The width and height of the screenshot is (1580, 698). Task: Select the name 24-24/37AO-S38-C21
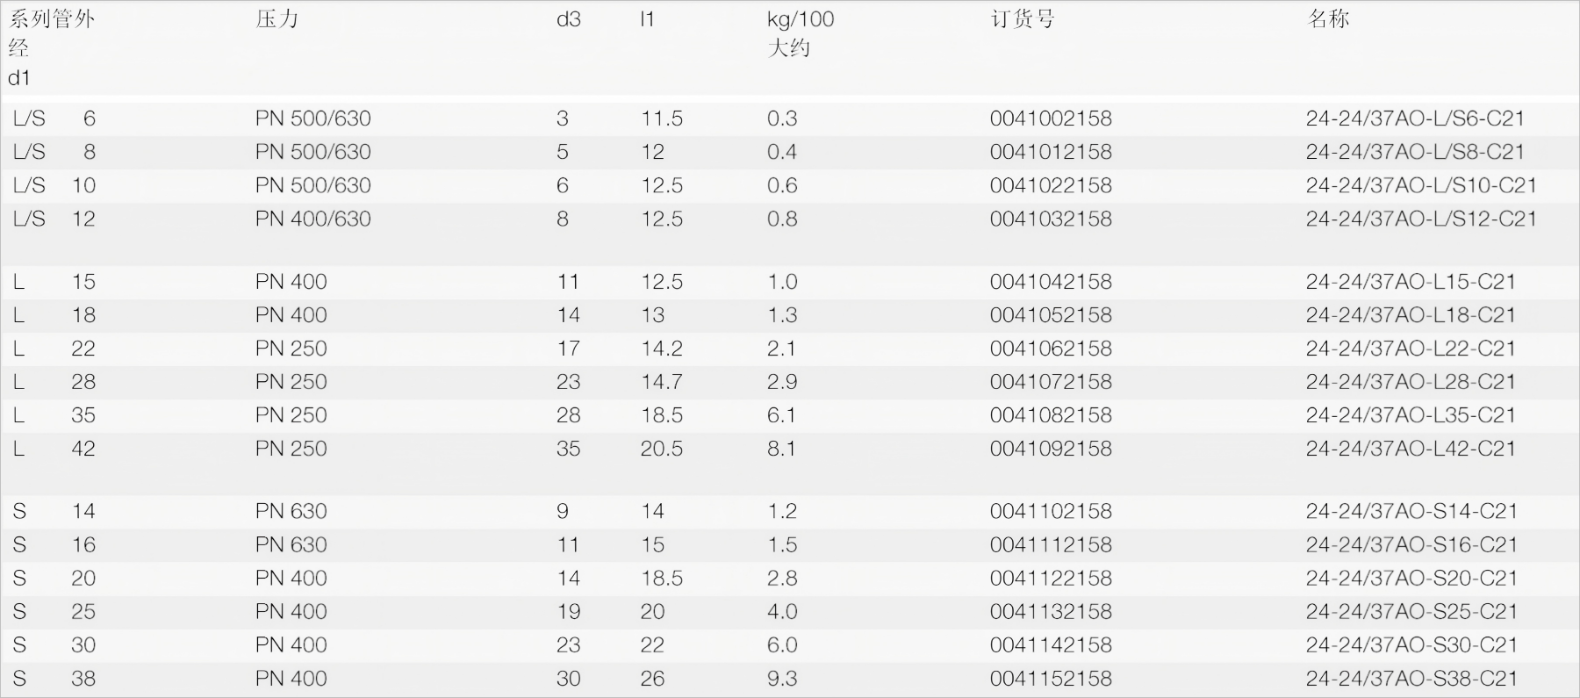1411,678
